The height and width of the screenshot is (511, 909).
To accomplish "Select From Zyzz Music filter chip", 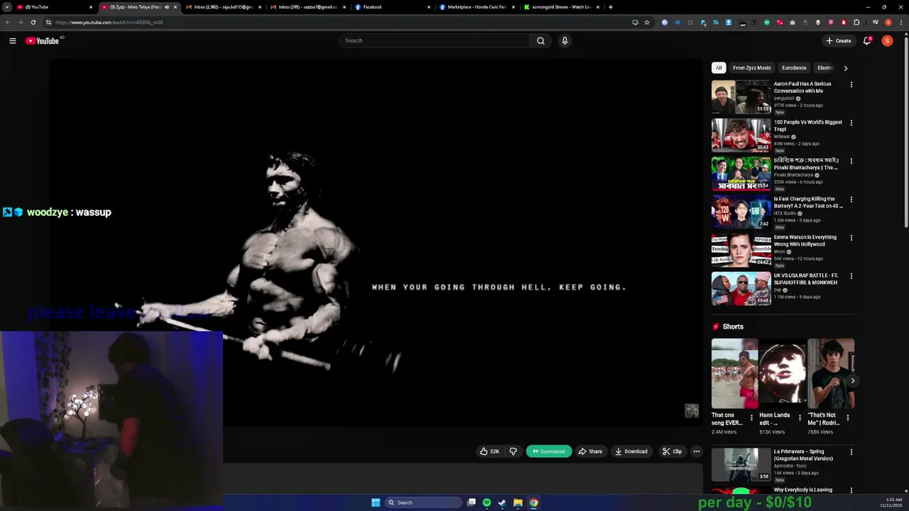I will [751, 68].
